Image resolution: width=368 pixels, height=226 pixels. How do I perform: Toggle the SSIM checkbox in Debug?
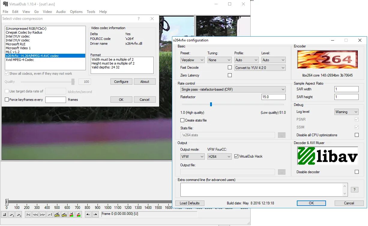[357, 127]
